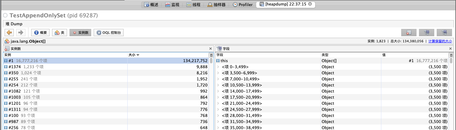
Task: Click the 类型 column header
Action: click(351, 55)
